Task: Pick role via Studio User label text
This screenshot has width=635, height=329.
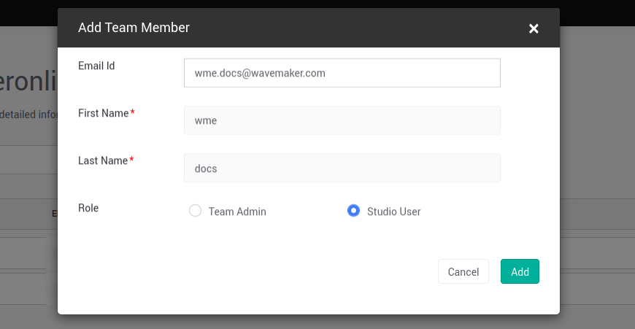Action: click(393, 212)
